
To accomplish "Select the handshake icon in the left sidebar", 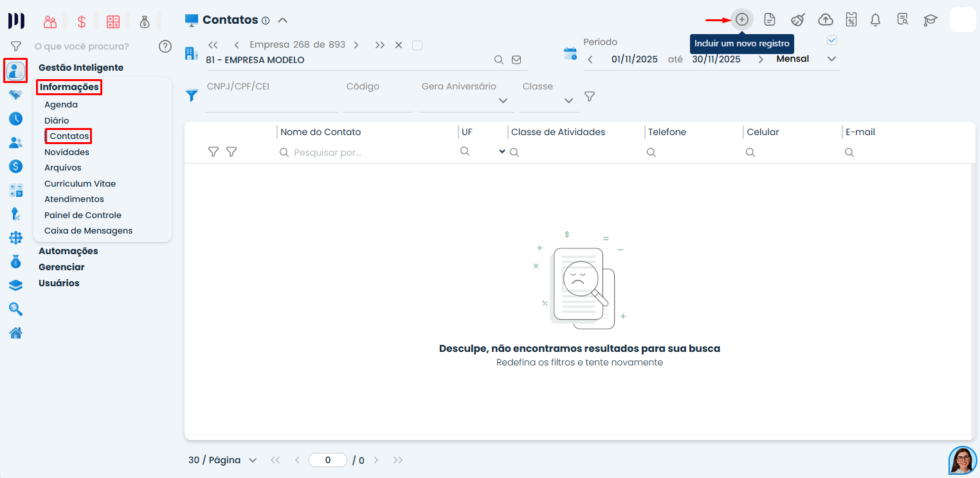I will (15, 95).
